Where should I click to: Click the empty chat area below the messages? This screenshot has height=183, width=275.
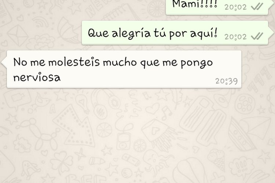[x=137, y=137]
